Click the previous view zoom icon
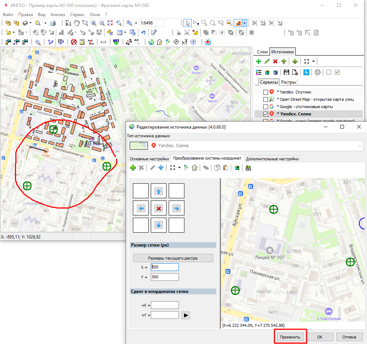The height and width of the screenshot is (344, 367). 119,23
